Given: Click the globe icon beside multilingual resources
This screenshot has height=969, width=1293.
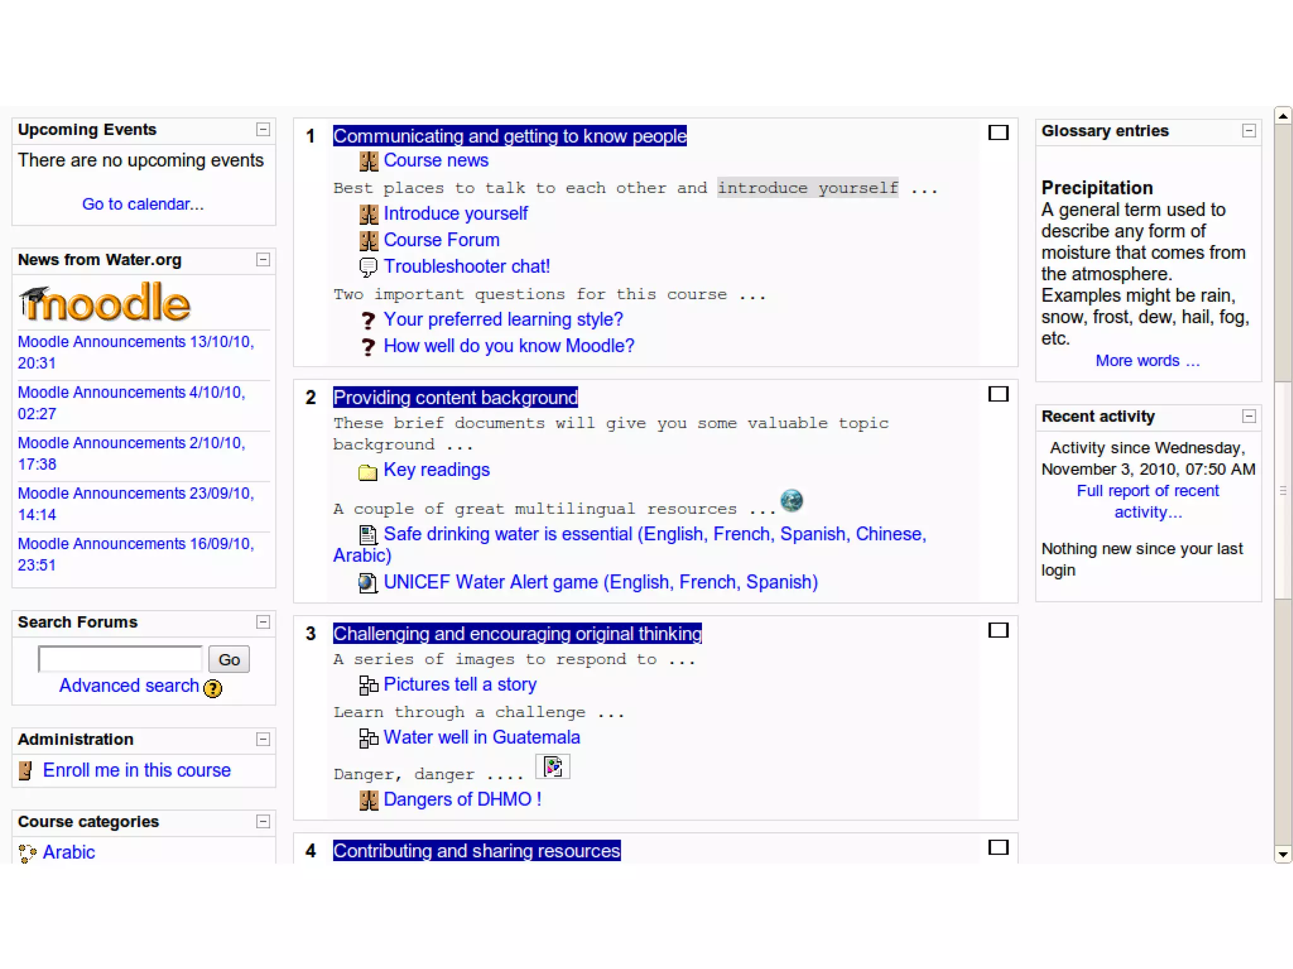Looking at the screenshot, I should pos(791,501).
